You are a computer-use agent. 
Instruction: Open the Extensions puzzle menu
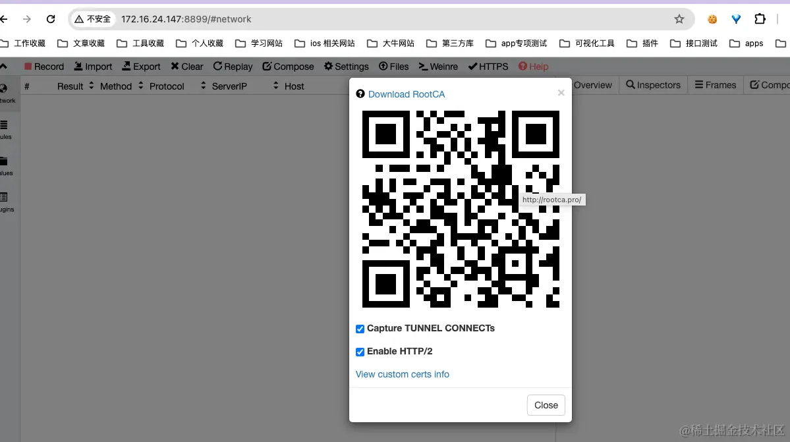[760, 19]
